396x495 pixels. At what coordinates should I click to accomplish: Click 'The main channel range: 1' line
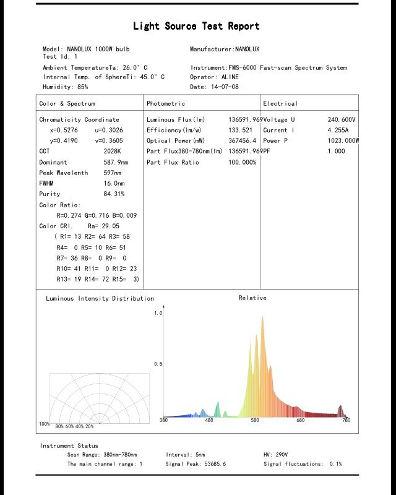tap(105, 464)
